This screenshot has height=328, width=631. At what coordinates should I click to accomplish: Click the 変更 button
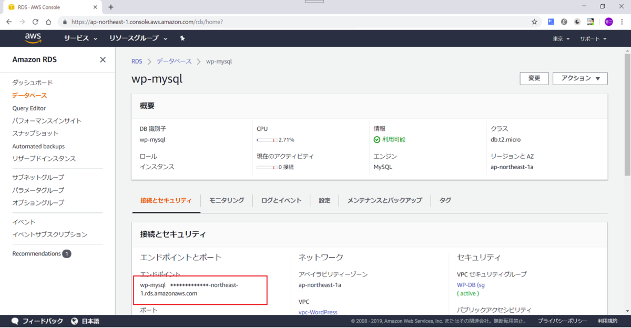[534, 78]
